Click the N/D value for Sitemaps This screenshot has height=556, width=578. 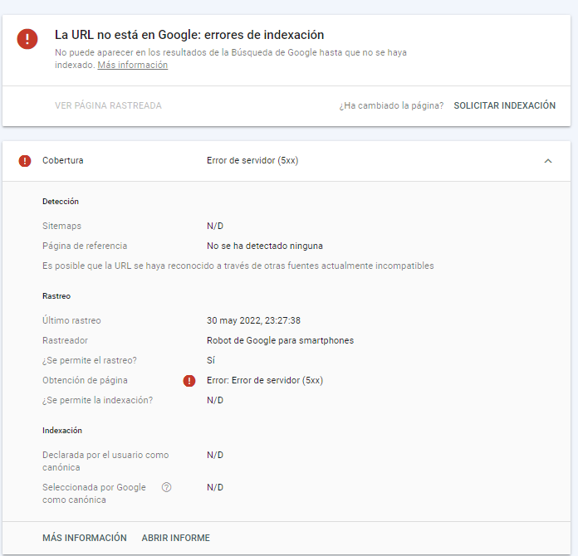point(215,226)
